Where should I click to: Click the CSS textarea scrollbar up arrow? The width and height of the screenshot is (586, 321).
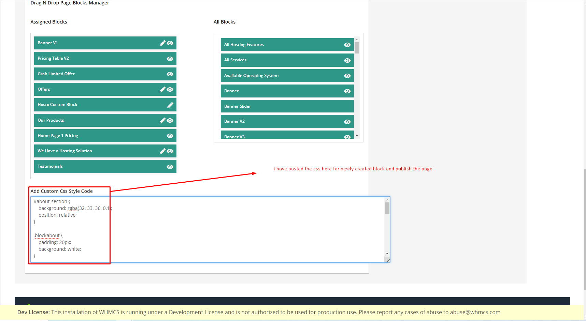coord(387,200)
